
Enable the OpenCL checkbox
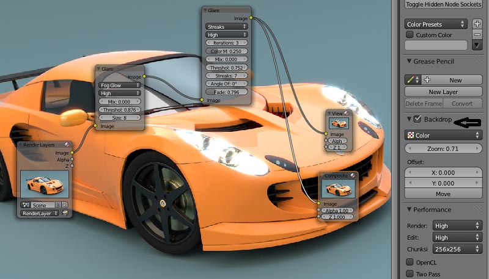point(410,262)
